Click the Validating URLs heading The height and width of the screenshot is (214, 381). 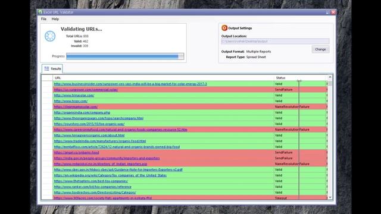(82, 29)
